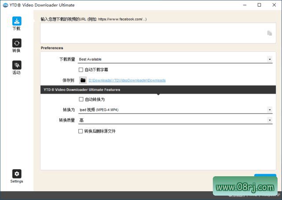This screenshot has width=282, height=200.
Task: Click the folder icon next to 保存到
Action: click(x=83, y=80)
